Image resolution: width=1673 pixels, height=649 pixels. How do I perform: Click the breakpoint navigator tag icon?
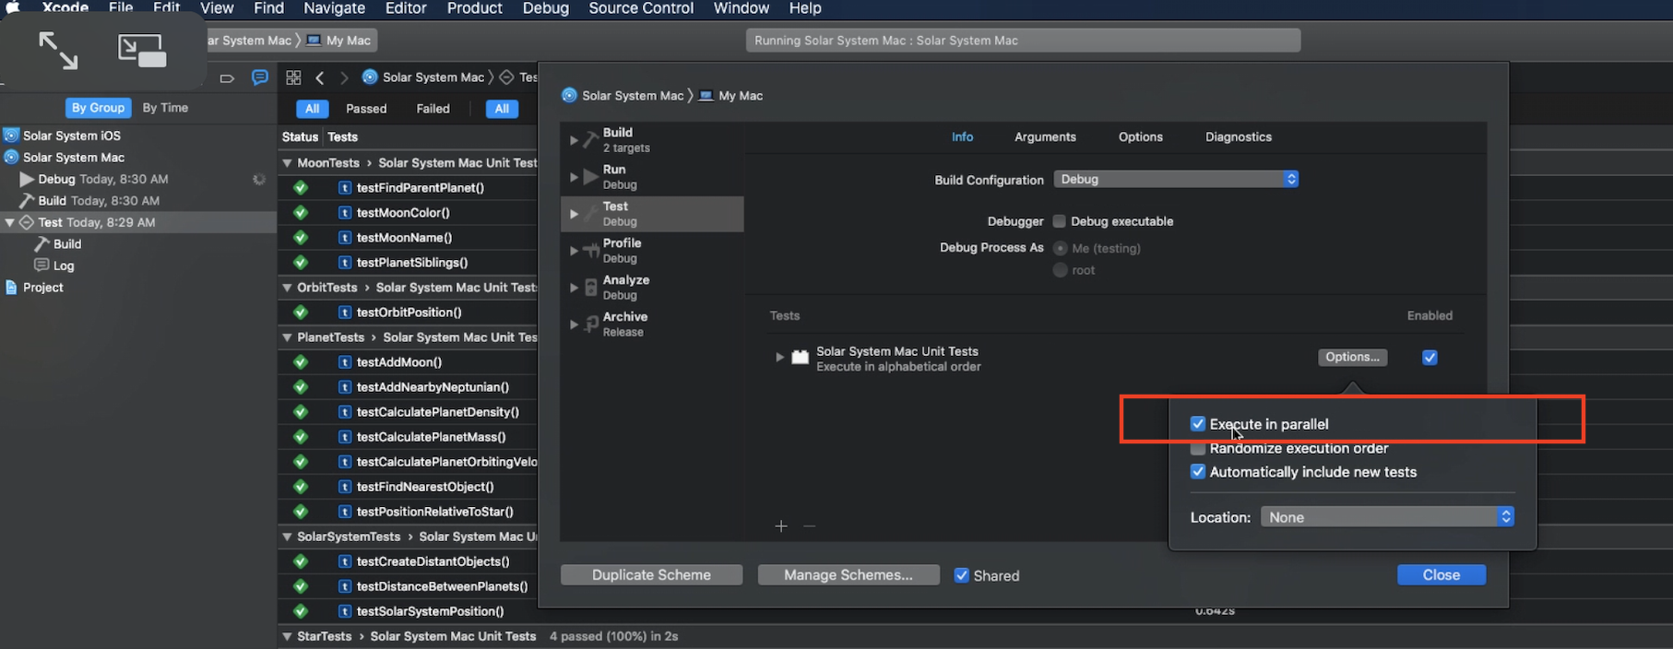pyautogui.click(x=227, y=78)
